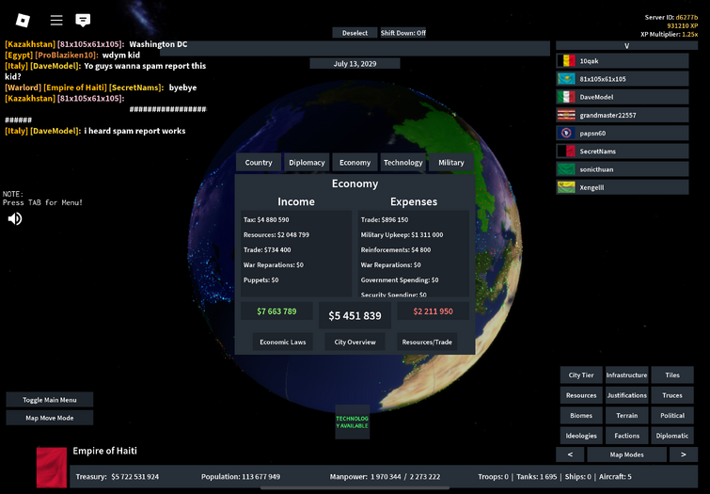Click player name DaveModel in list
This screenshot has height=494, width=710.
596,97
